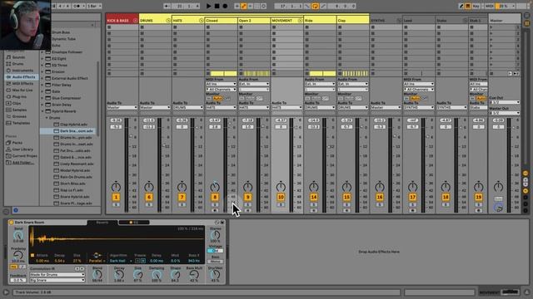This screenshot has width=533, height=299.
Task: Open the Master Out dropdown
Action: pos(505,113)
